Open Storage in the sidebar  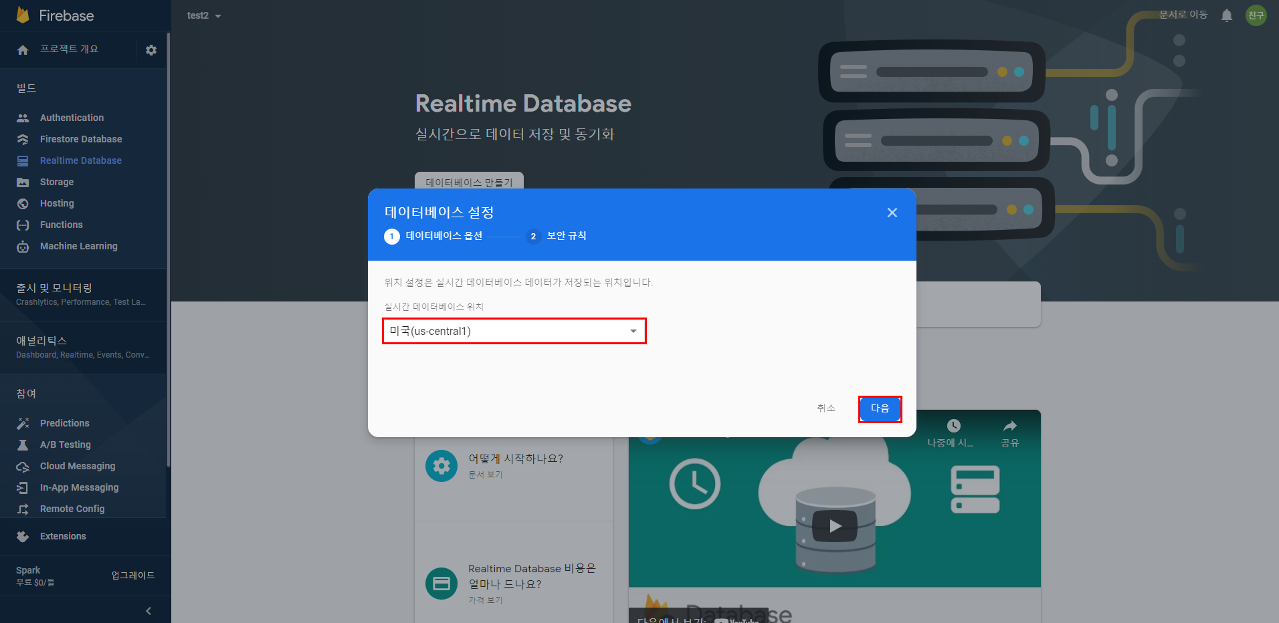coord(57,182)
